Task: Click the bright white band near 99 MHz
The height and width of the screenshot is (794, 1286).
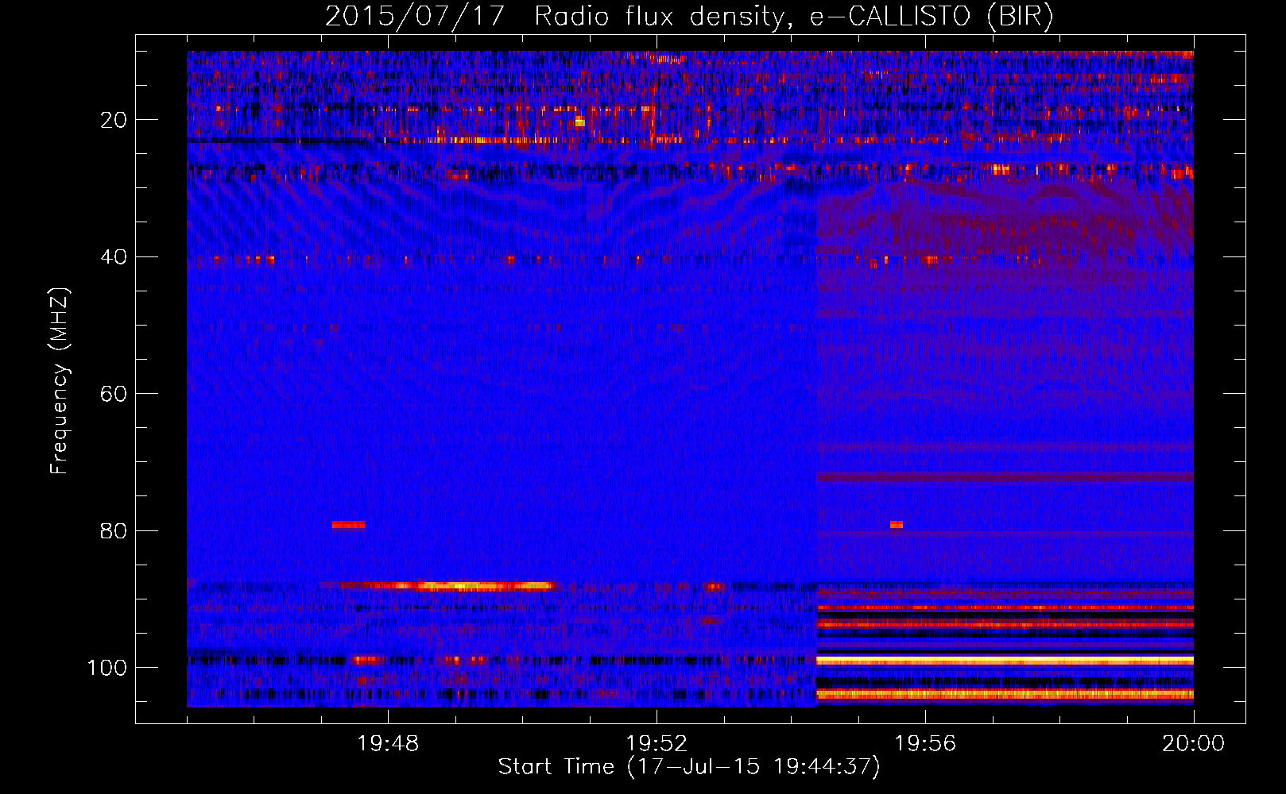Action: pos(1005,661)
